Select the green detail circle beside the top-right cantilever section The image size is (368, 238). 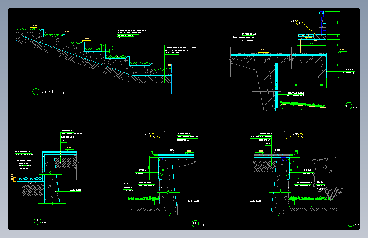pos(349,106)
